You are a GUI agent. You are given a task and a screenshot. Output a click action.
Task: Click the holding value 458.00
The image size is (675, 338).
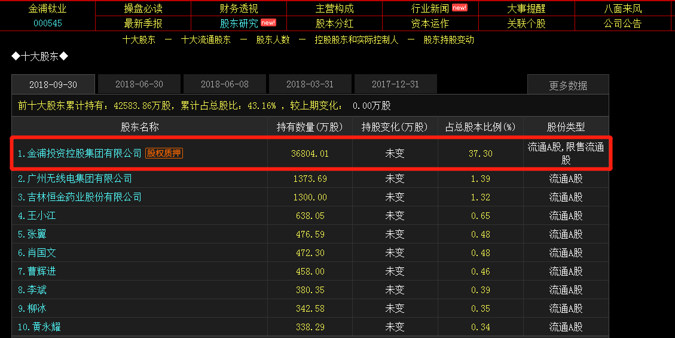tap(310, 271)
